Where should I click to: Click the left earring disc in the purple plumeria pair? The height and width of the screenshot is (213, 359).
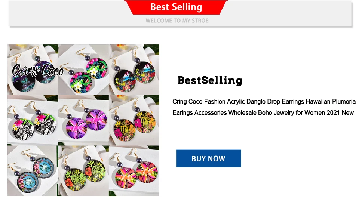[x=76, y=128]
